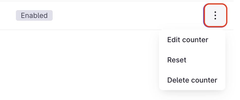Select the gray Enabled tag
This screenshot has height=100, width=240.
pyautogui.click(x=34, y=15)
